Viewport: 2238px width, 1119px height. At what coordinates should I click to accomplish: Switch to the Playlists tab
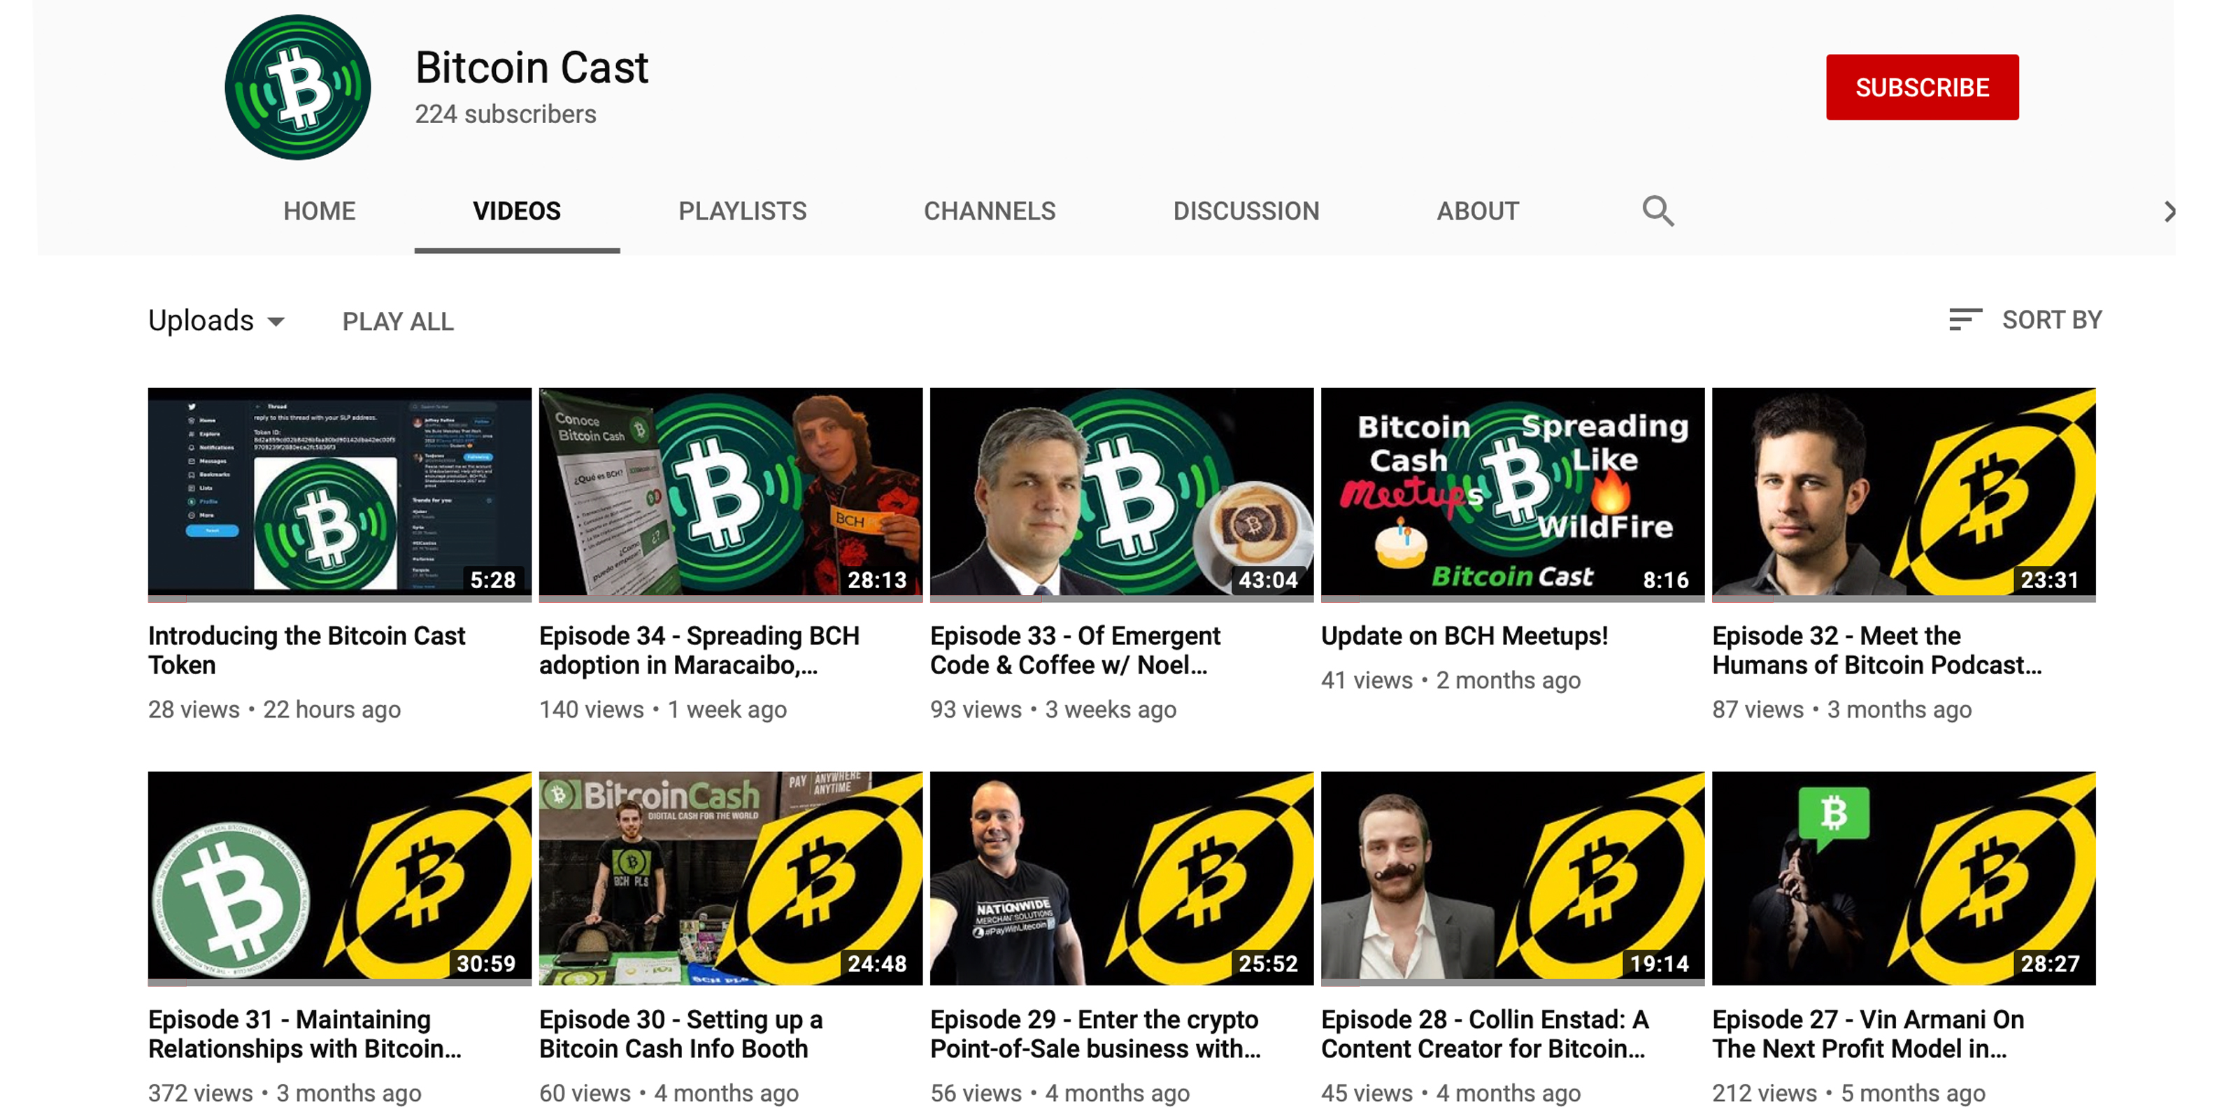742,211
